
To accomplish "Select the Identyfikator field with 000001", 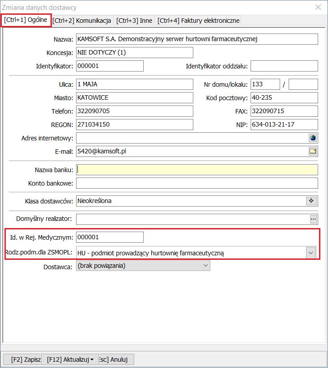I will (110, 66).
